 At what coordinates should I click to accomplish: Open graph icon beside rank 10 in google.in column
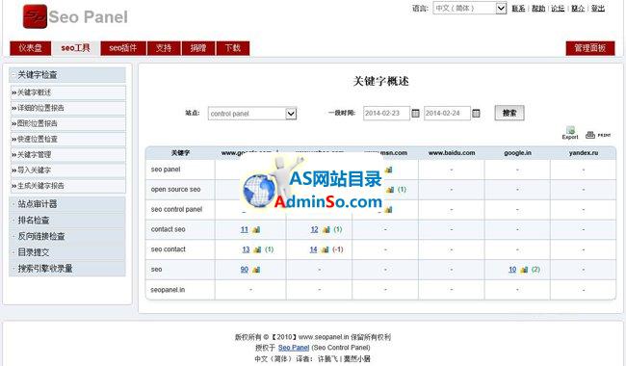[524, 270]
